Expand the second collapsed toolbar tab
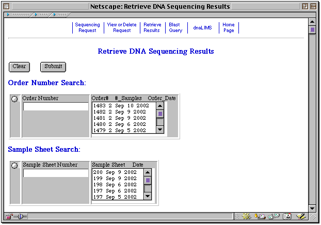 pyautogui.click(x=41, y=15)
